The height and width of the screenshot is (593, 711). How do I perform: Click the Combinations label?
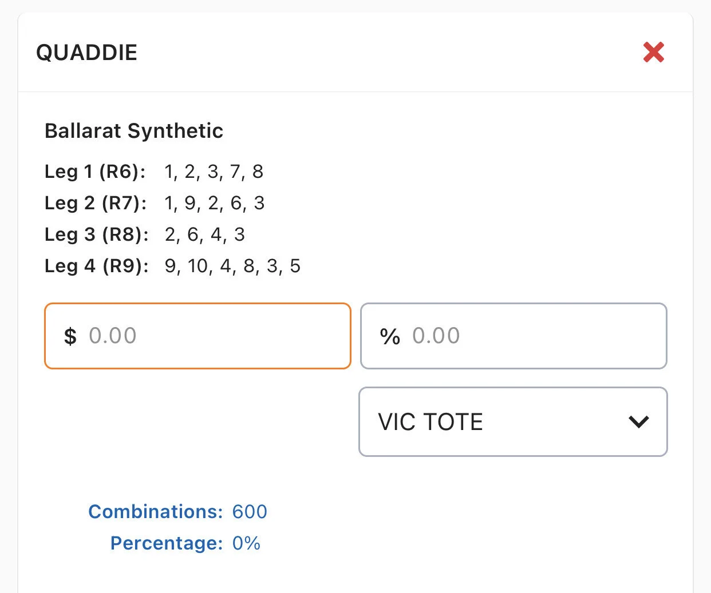[x=155, y=512]
